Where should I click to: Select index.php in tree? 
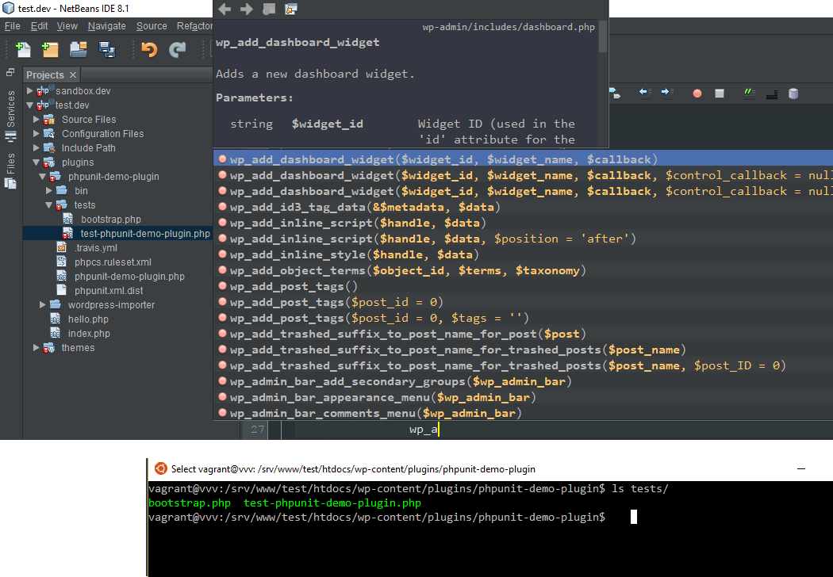pos(89,334)
